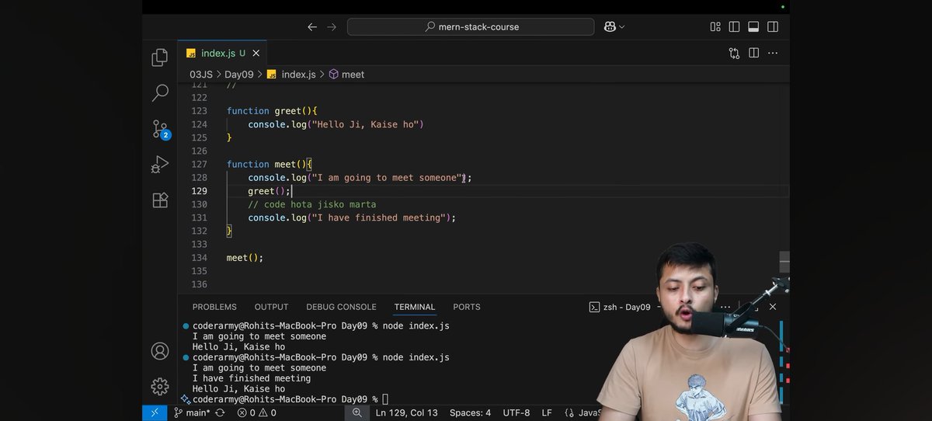Open the Extensions view

pyautogui.click(x=160, y=200)
